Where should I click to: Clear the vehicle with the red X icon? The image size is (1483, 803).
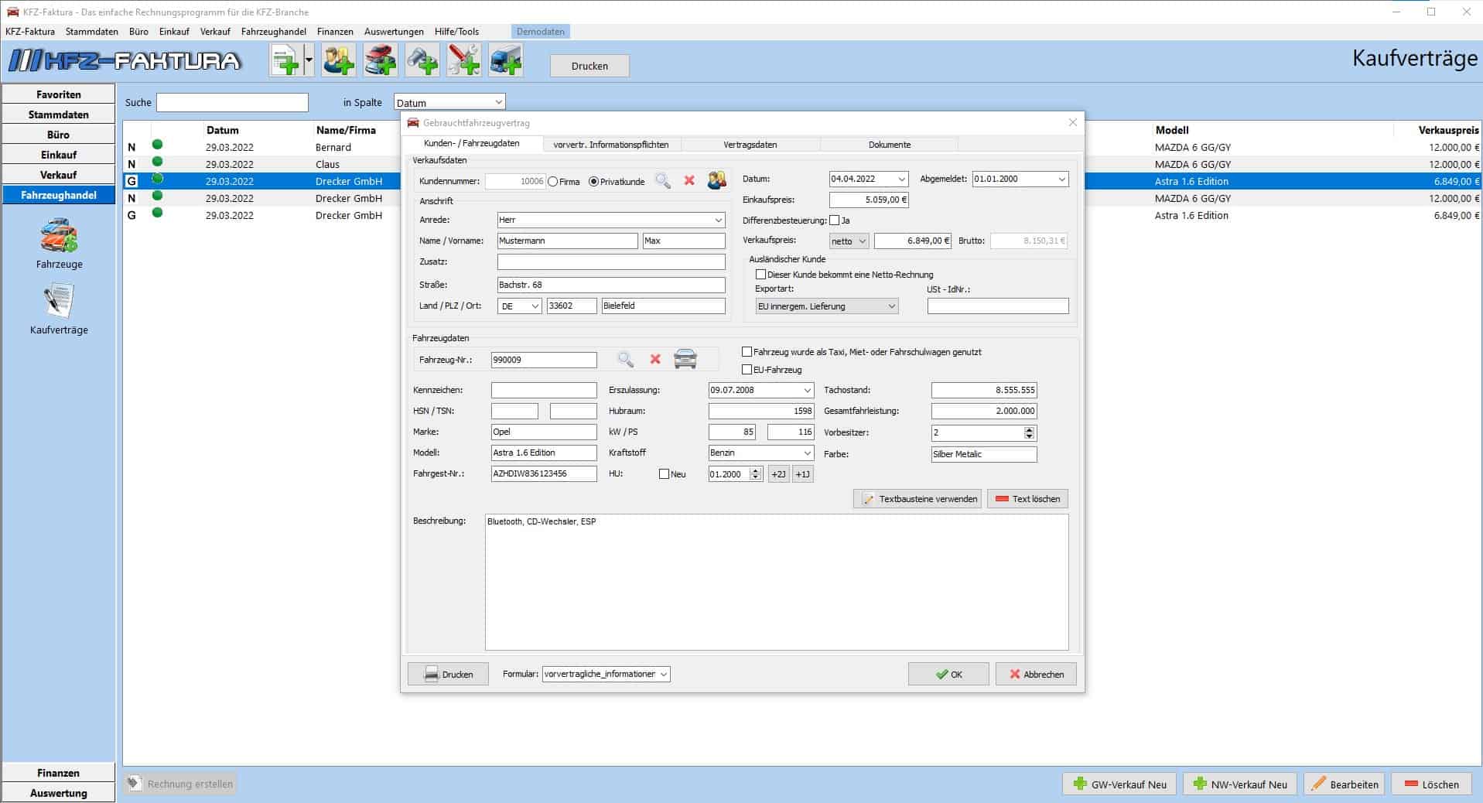(x=655, y=360)
